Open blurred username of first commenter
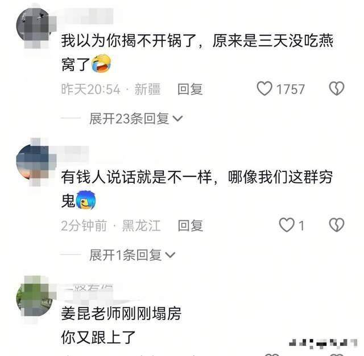Image resolution: width=364 pixels, height=356 pixels. (87, 16)
